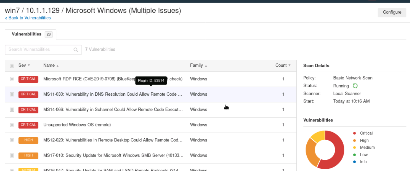
Task: Click the Basic Network Scan policy text
Action: pos(353,78)
